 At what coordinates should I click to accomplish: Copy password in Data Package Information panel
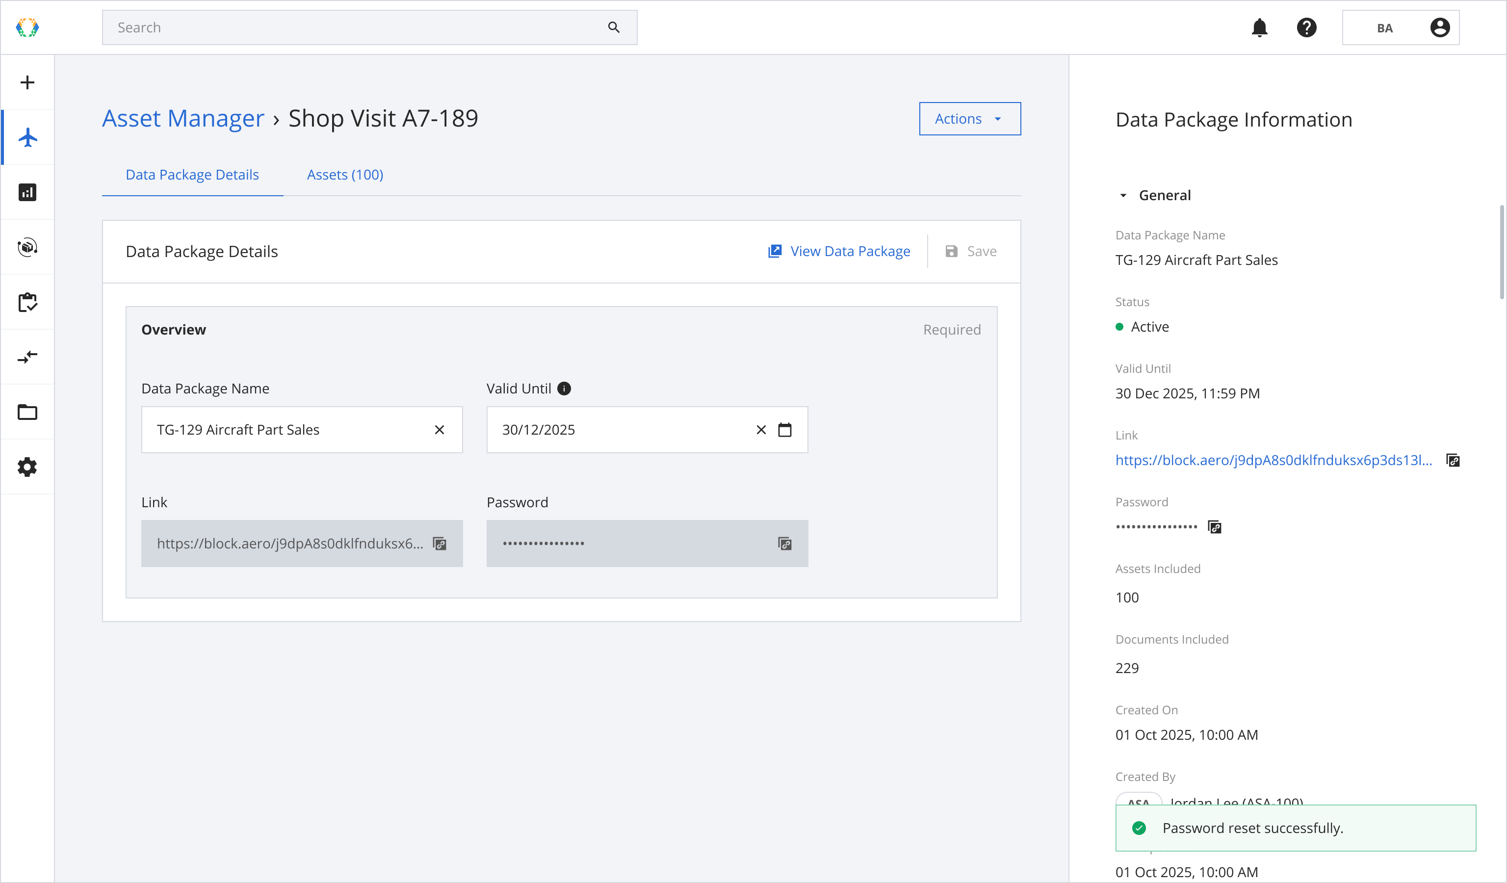1215,527
